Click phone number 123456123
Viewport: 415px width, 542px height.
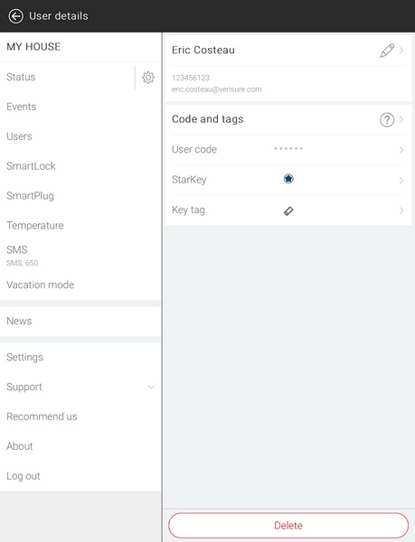coord(191,78)
